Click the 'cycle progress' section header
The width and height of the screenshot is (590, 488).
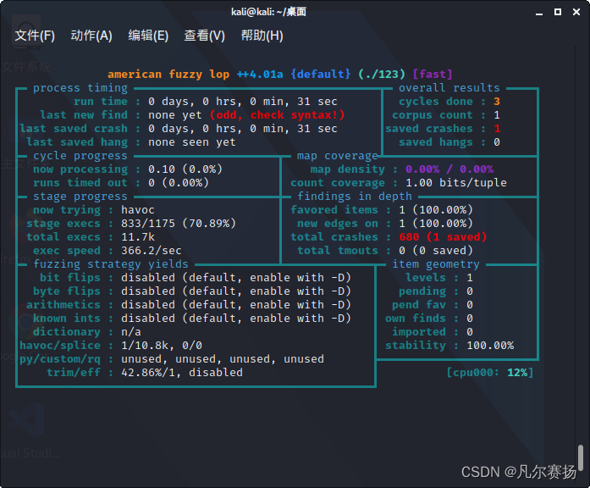[x=80, y=156]
